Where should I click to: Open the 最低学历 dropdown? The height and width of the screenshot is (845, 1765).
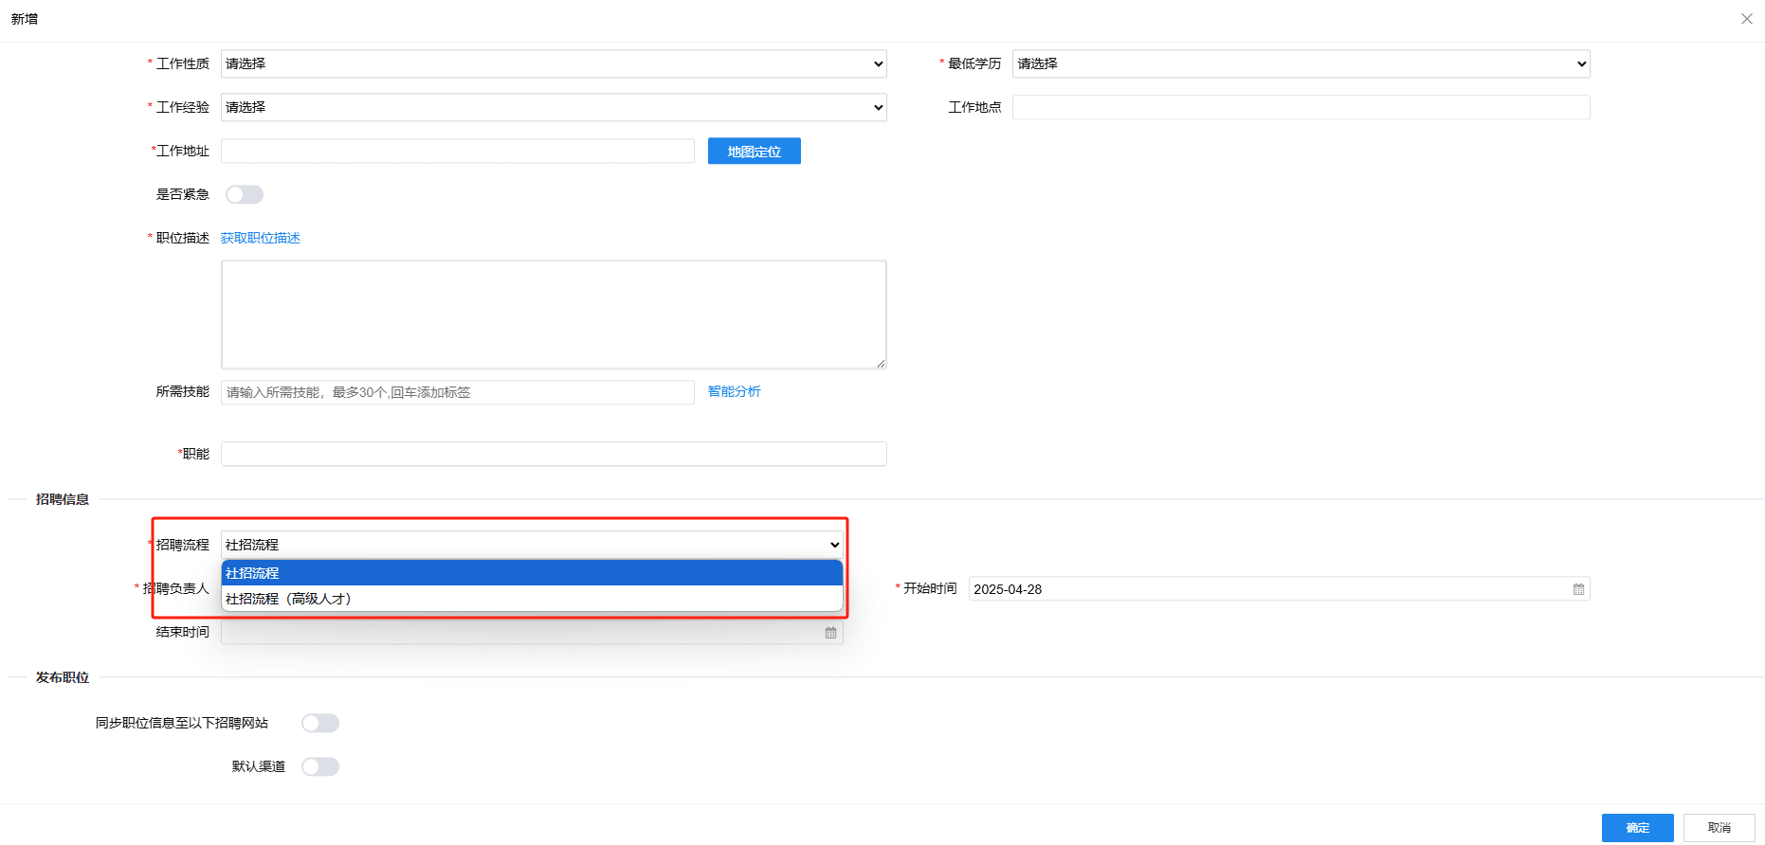tap(1301, 63)
